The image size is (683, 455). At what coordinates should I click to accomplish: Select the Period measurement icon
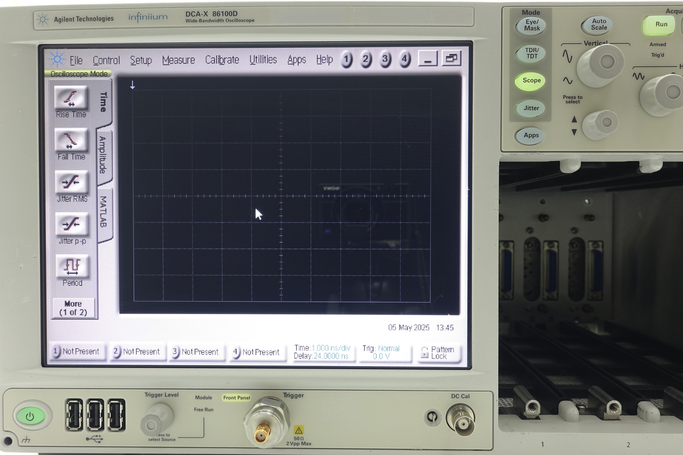tap(72, 266)
